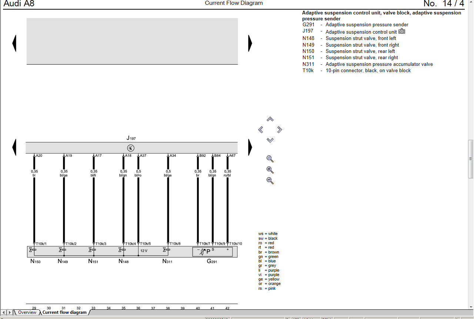Select the Current flow diagram tab
Viewport: 474px width, 319px height.
(x=64, y=312)
